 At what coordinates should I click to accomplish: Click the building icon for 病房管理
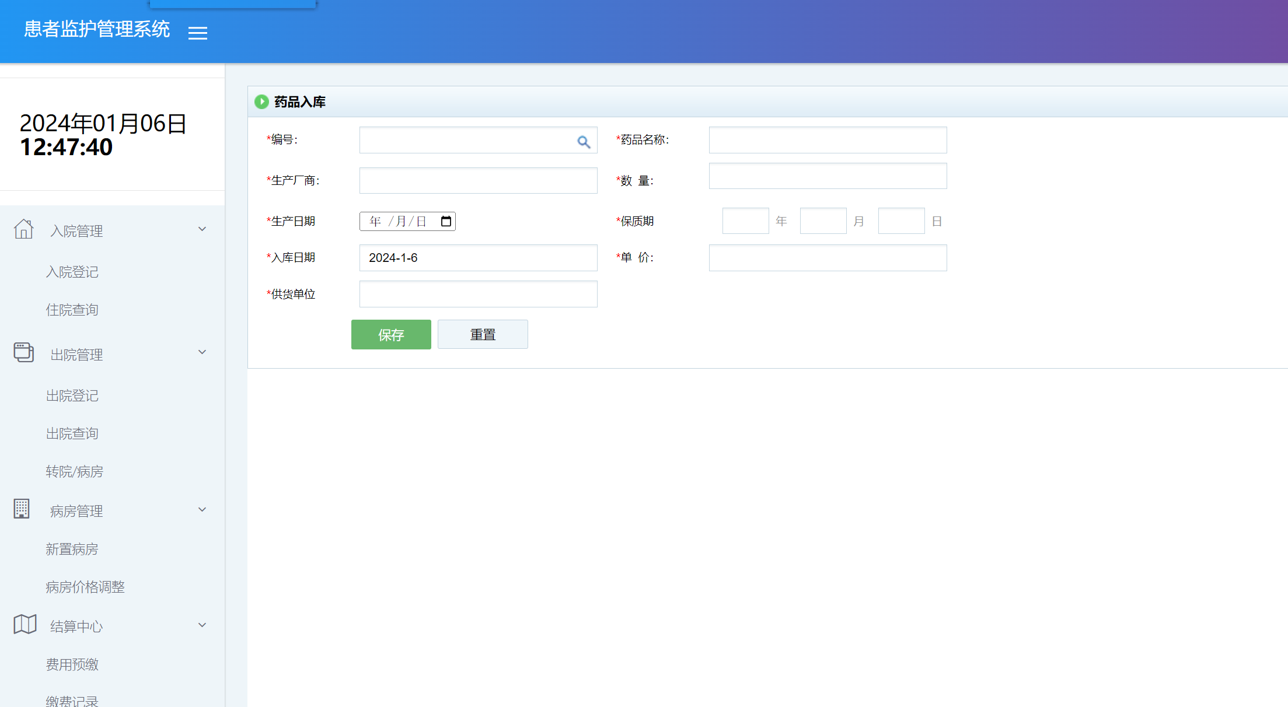(22, 509)
